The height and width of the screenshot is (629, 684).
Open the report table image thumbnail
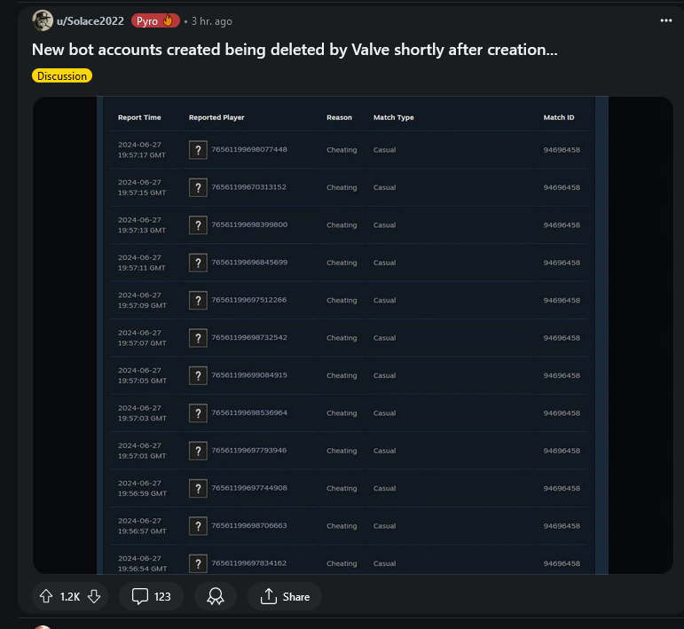tap(352, 335)
